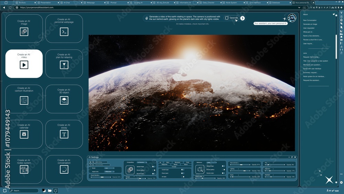Click the list icon in right toolbar
Viewport: 344px width, 194px height.
click(x=341, y=43)
